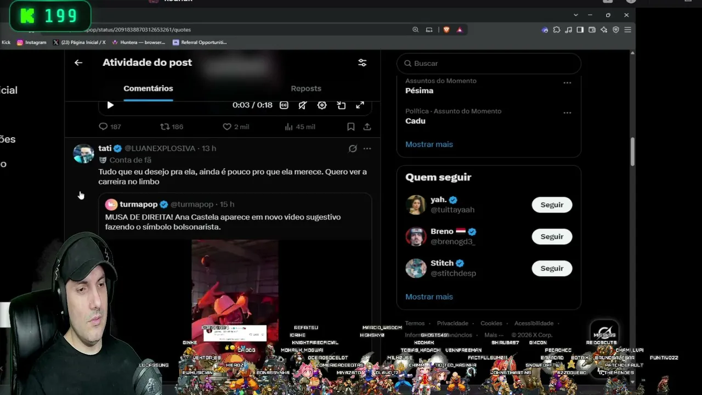This screenshot has width=702, height=395.
Task: Switch to the Comentários tab
Action: tap(148, 88)
